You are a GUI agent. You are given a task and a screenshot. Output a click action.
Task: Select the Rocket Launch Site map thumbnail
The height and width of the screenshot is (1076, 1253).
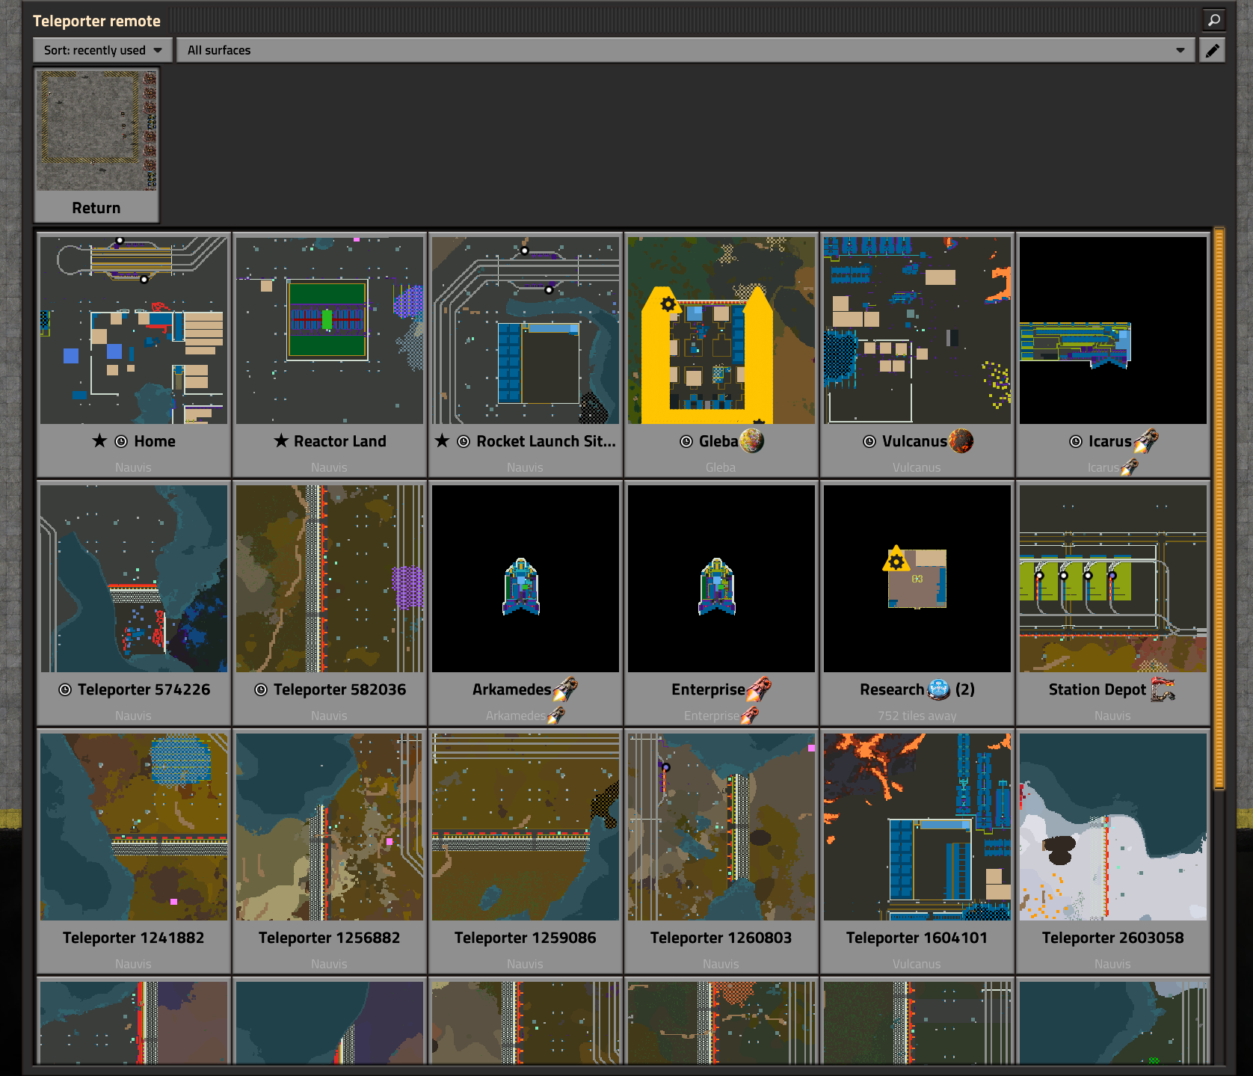pos(526,331)
